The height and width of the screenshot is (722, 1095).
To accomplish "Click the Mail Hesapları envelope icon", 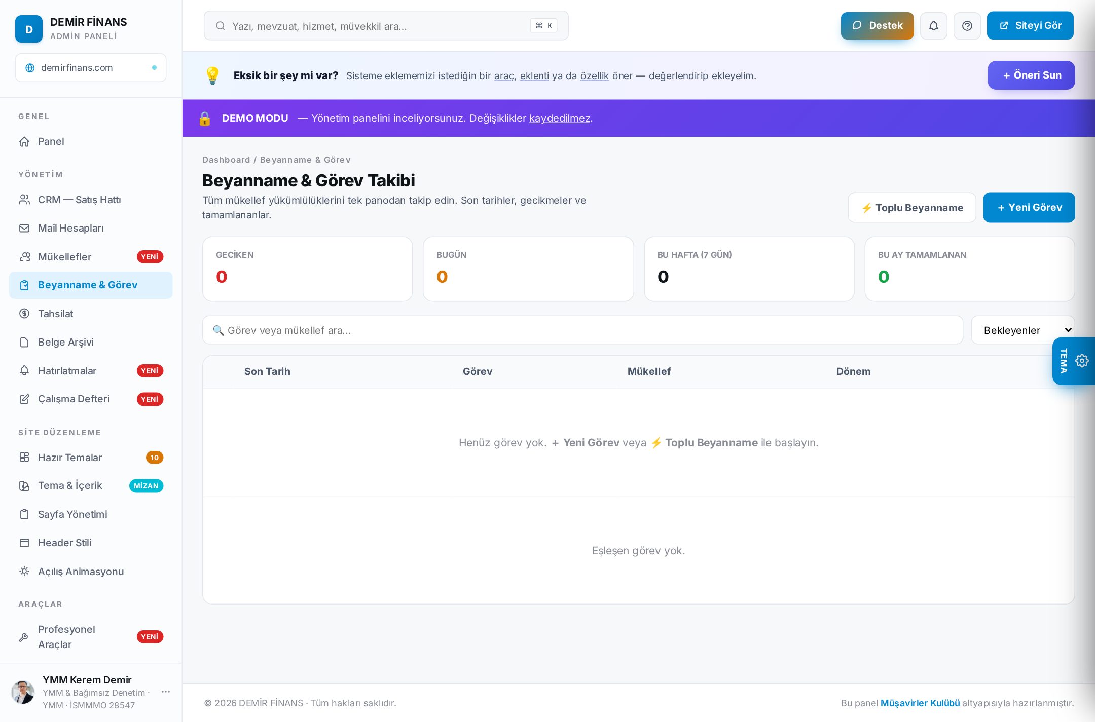I will point(24,229).
